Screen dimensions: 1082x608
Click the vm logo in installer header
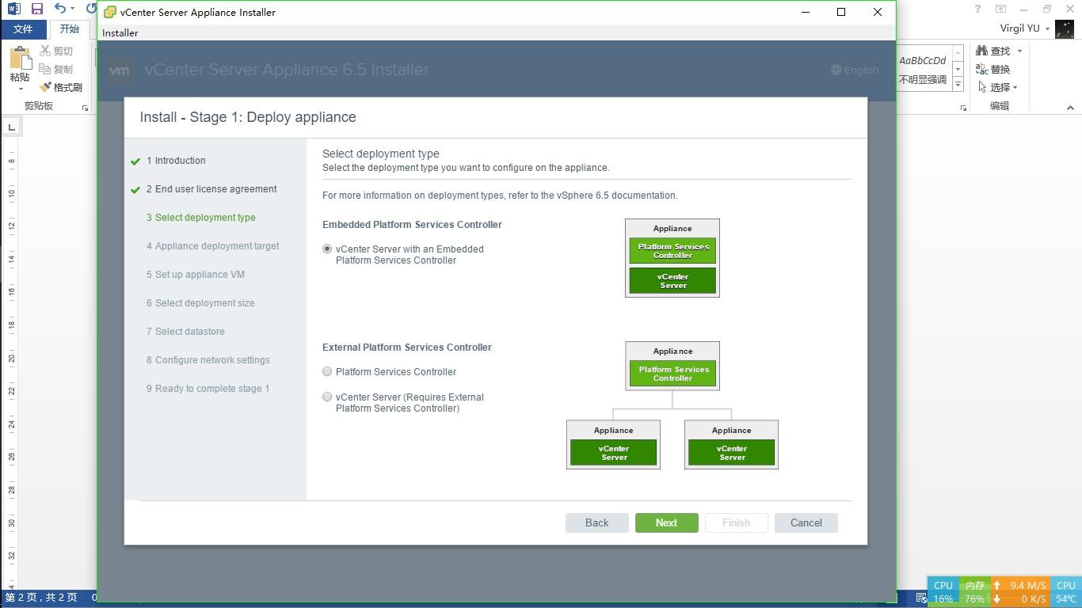(120, 70)
